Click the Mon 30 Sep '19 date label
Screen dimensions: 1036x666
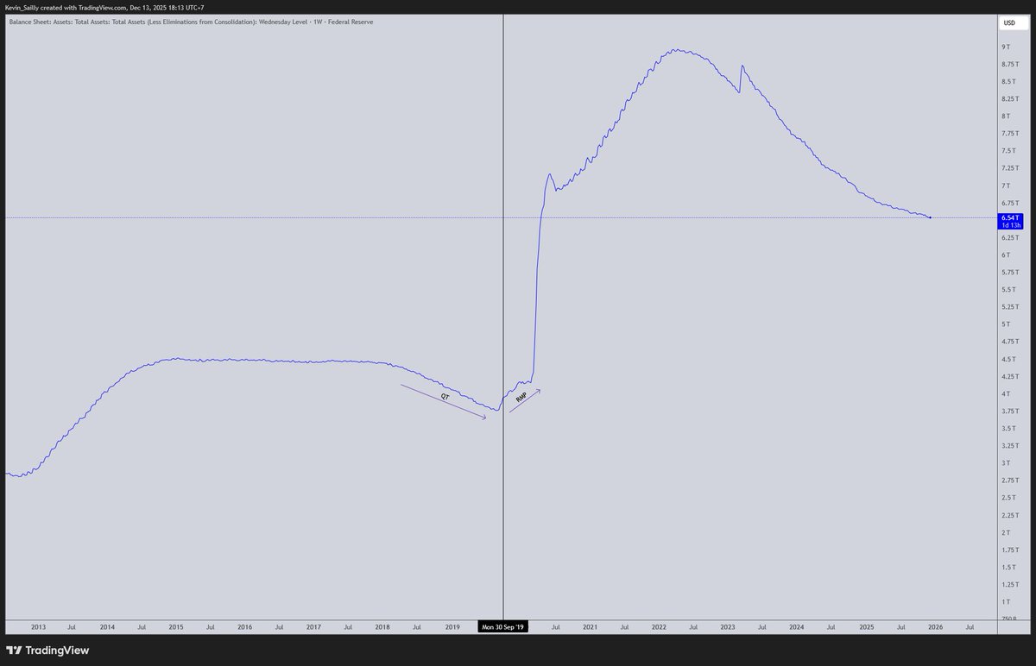[503, 627]
